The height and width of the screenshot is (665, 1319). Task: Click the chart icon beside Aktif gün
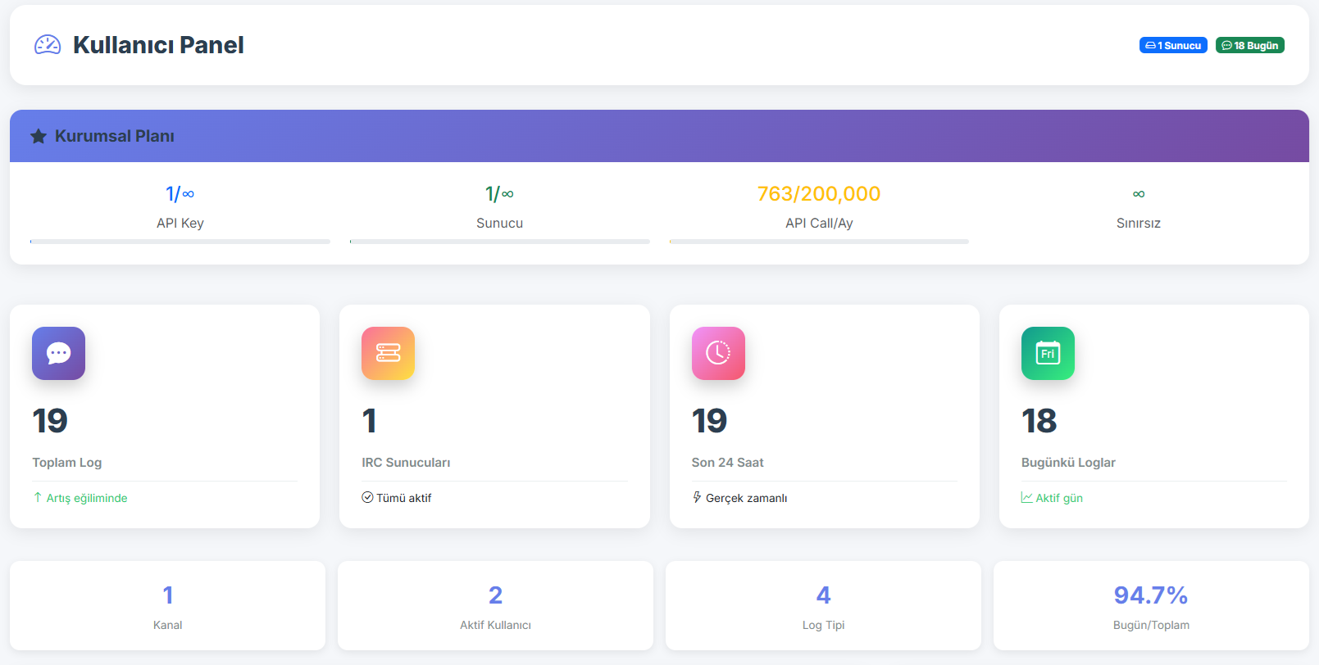pyautogui.click(x=1026, y=497)
